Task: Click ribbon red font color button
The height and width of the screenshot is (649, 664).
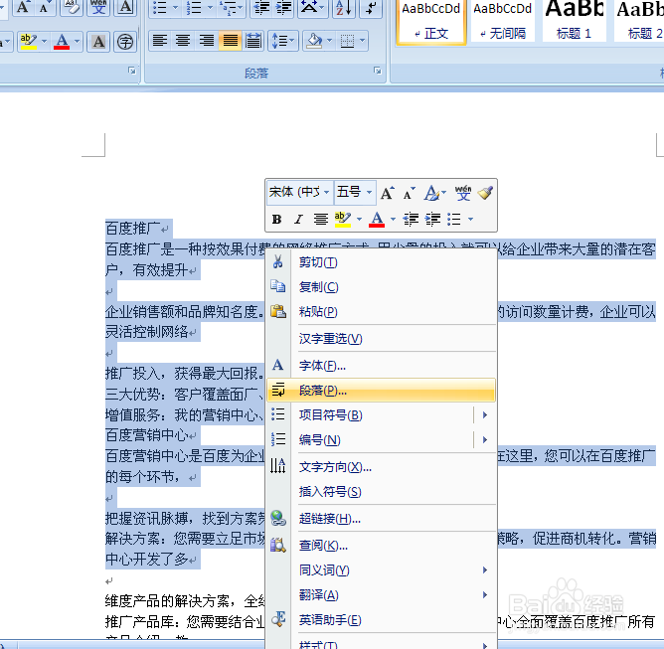Action: [x=62, y=42]
